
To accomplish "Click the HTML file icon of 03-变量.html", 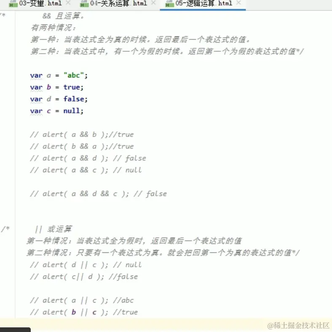I will tap(13, 4).
